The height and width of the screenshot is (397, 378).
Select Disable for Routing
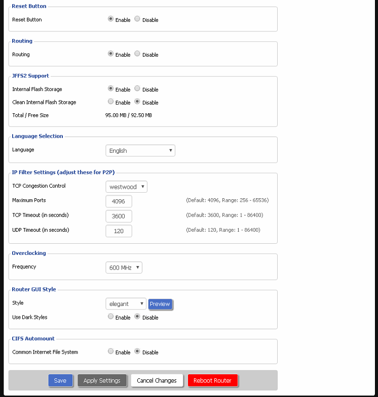137,54
